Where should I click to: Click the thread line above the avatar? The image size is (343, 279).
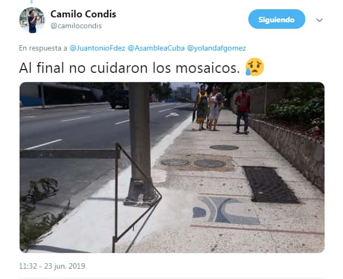click(32, 2)
